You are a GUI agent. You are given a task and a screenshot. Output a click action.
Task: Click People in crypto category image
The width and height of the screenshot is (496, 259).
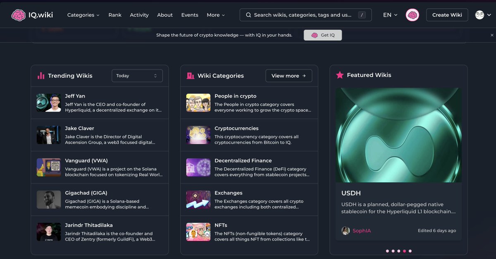pyautogui.click(x=198, y=102)
